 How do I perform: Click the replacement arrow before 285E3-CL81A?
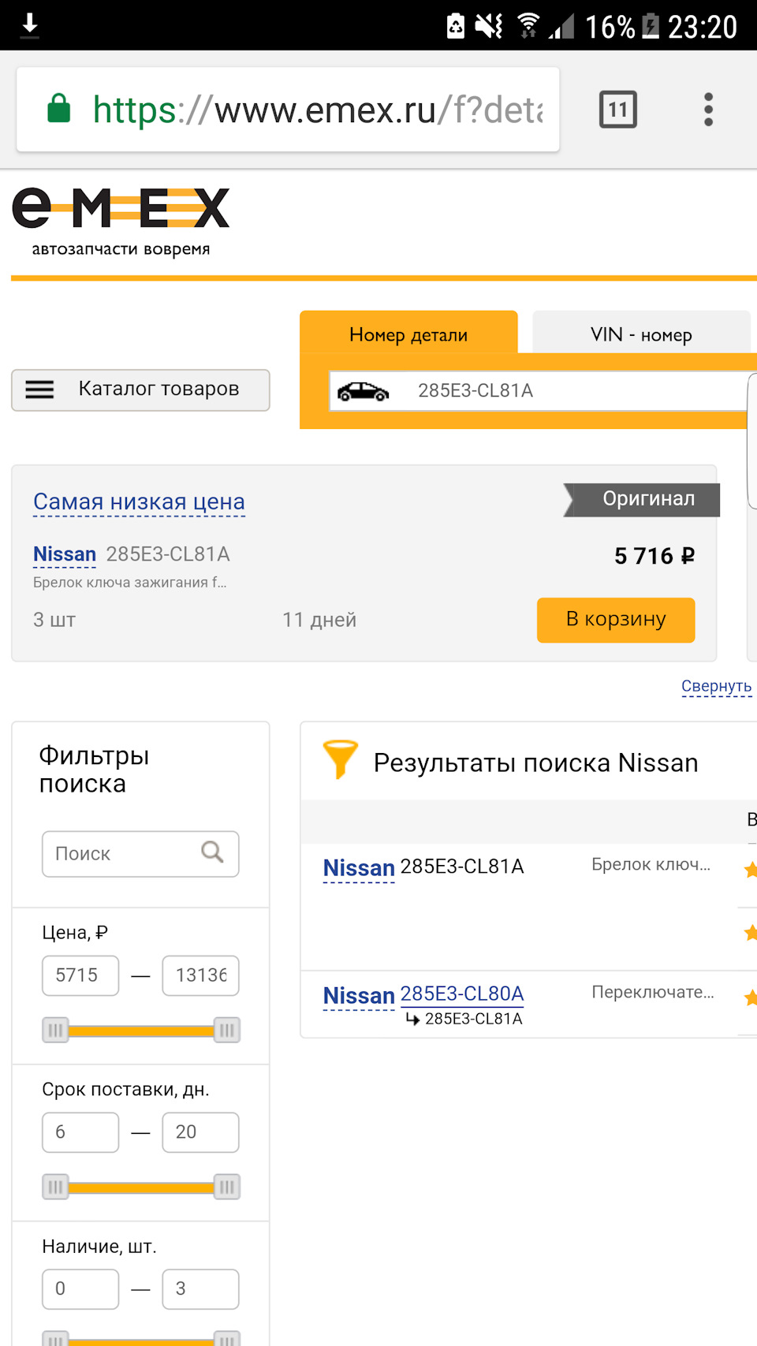(412, 1019)
